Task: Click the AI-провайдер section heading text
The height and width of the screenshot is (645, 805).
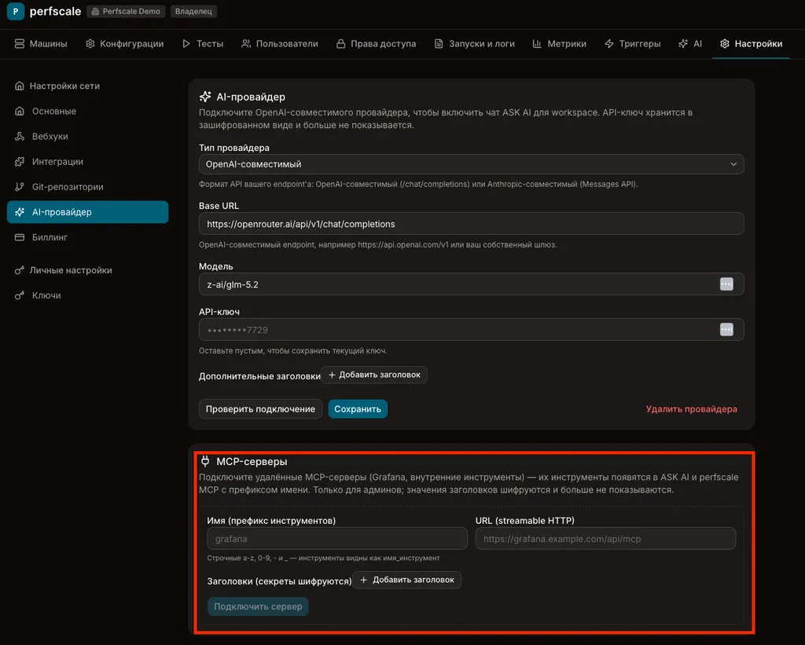Action: 251,97
